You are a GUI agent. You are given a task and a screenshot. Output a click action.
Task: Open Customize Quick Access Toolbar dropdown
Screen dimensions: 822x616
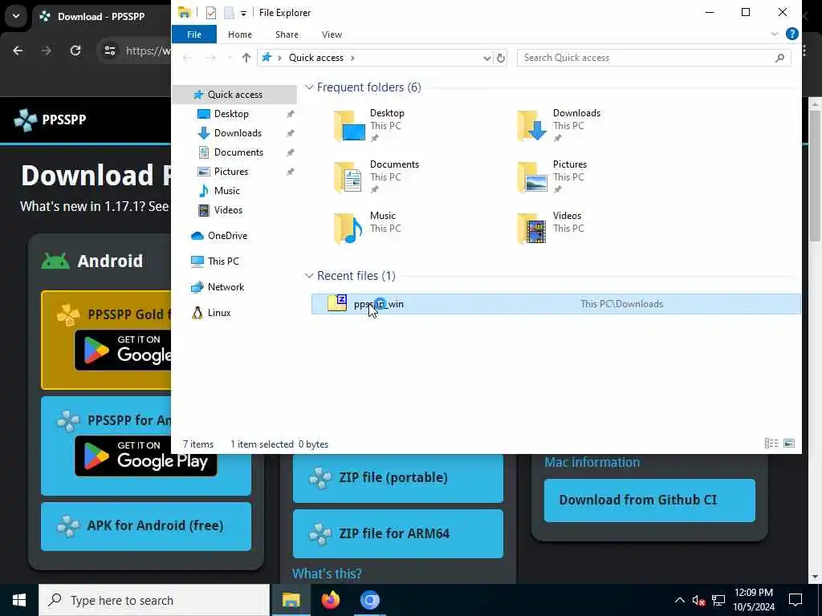(x=243, y=13)
